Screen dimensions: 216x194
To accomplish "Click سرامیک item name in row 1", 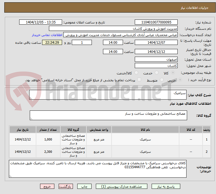I will (x=145, y=139).
